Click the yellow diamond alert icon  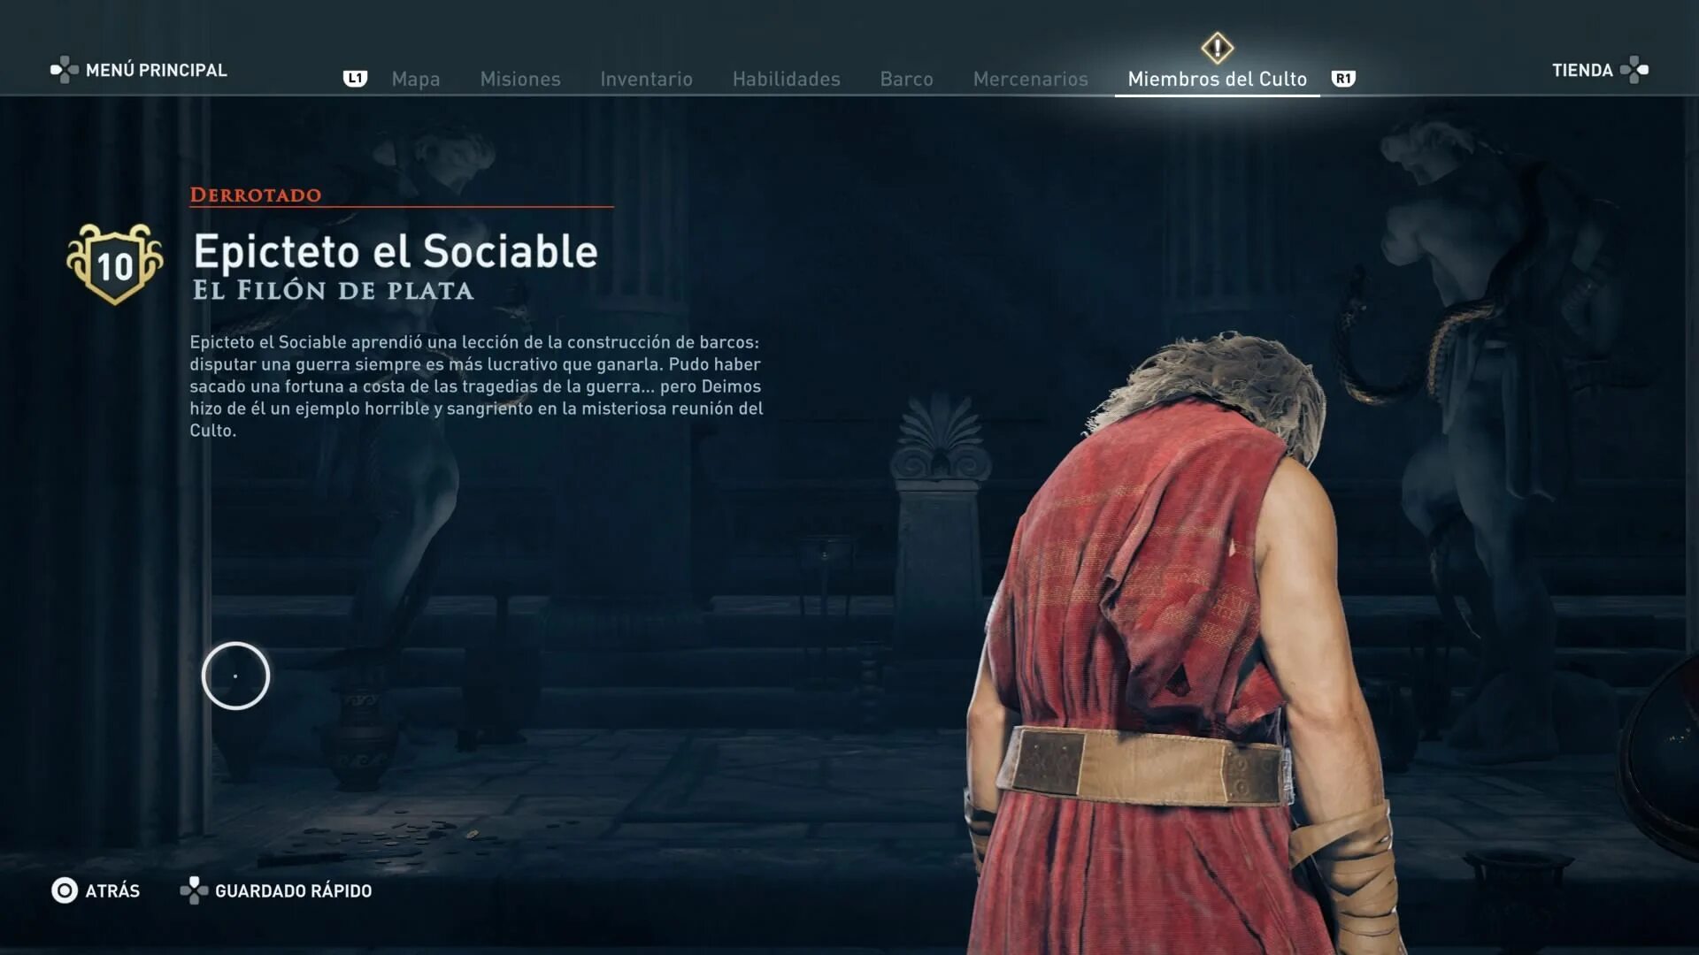click(x=1217, y=48)
